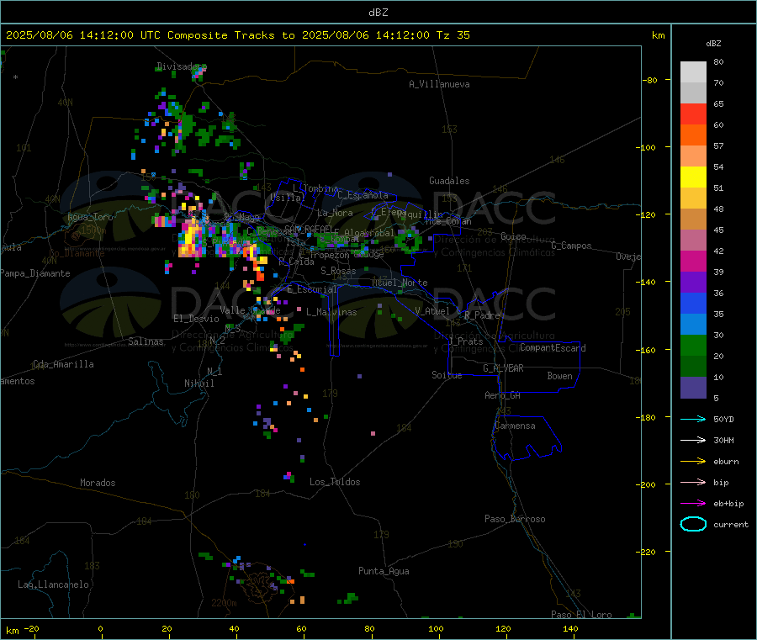Image resolution: width=757 pixels, height=640 pixels.
Task: Click the 'Cda_Amarilla' map label
Action: tap(63, 364)
